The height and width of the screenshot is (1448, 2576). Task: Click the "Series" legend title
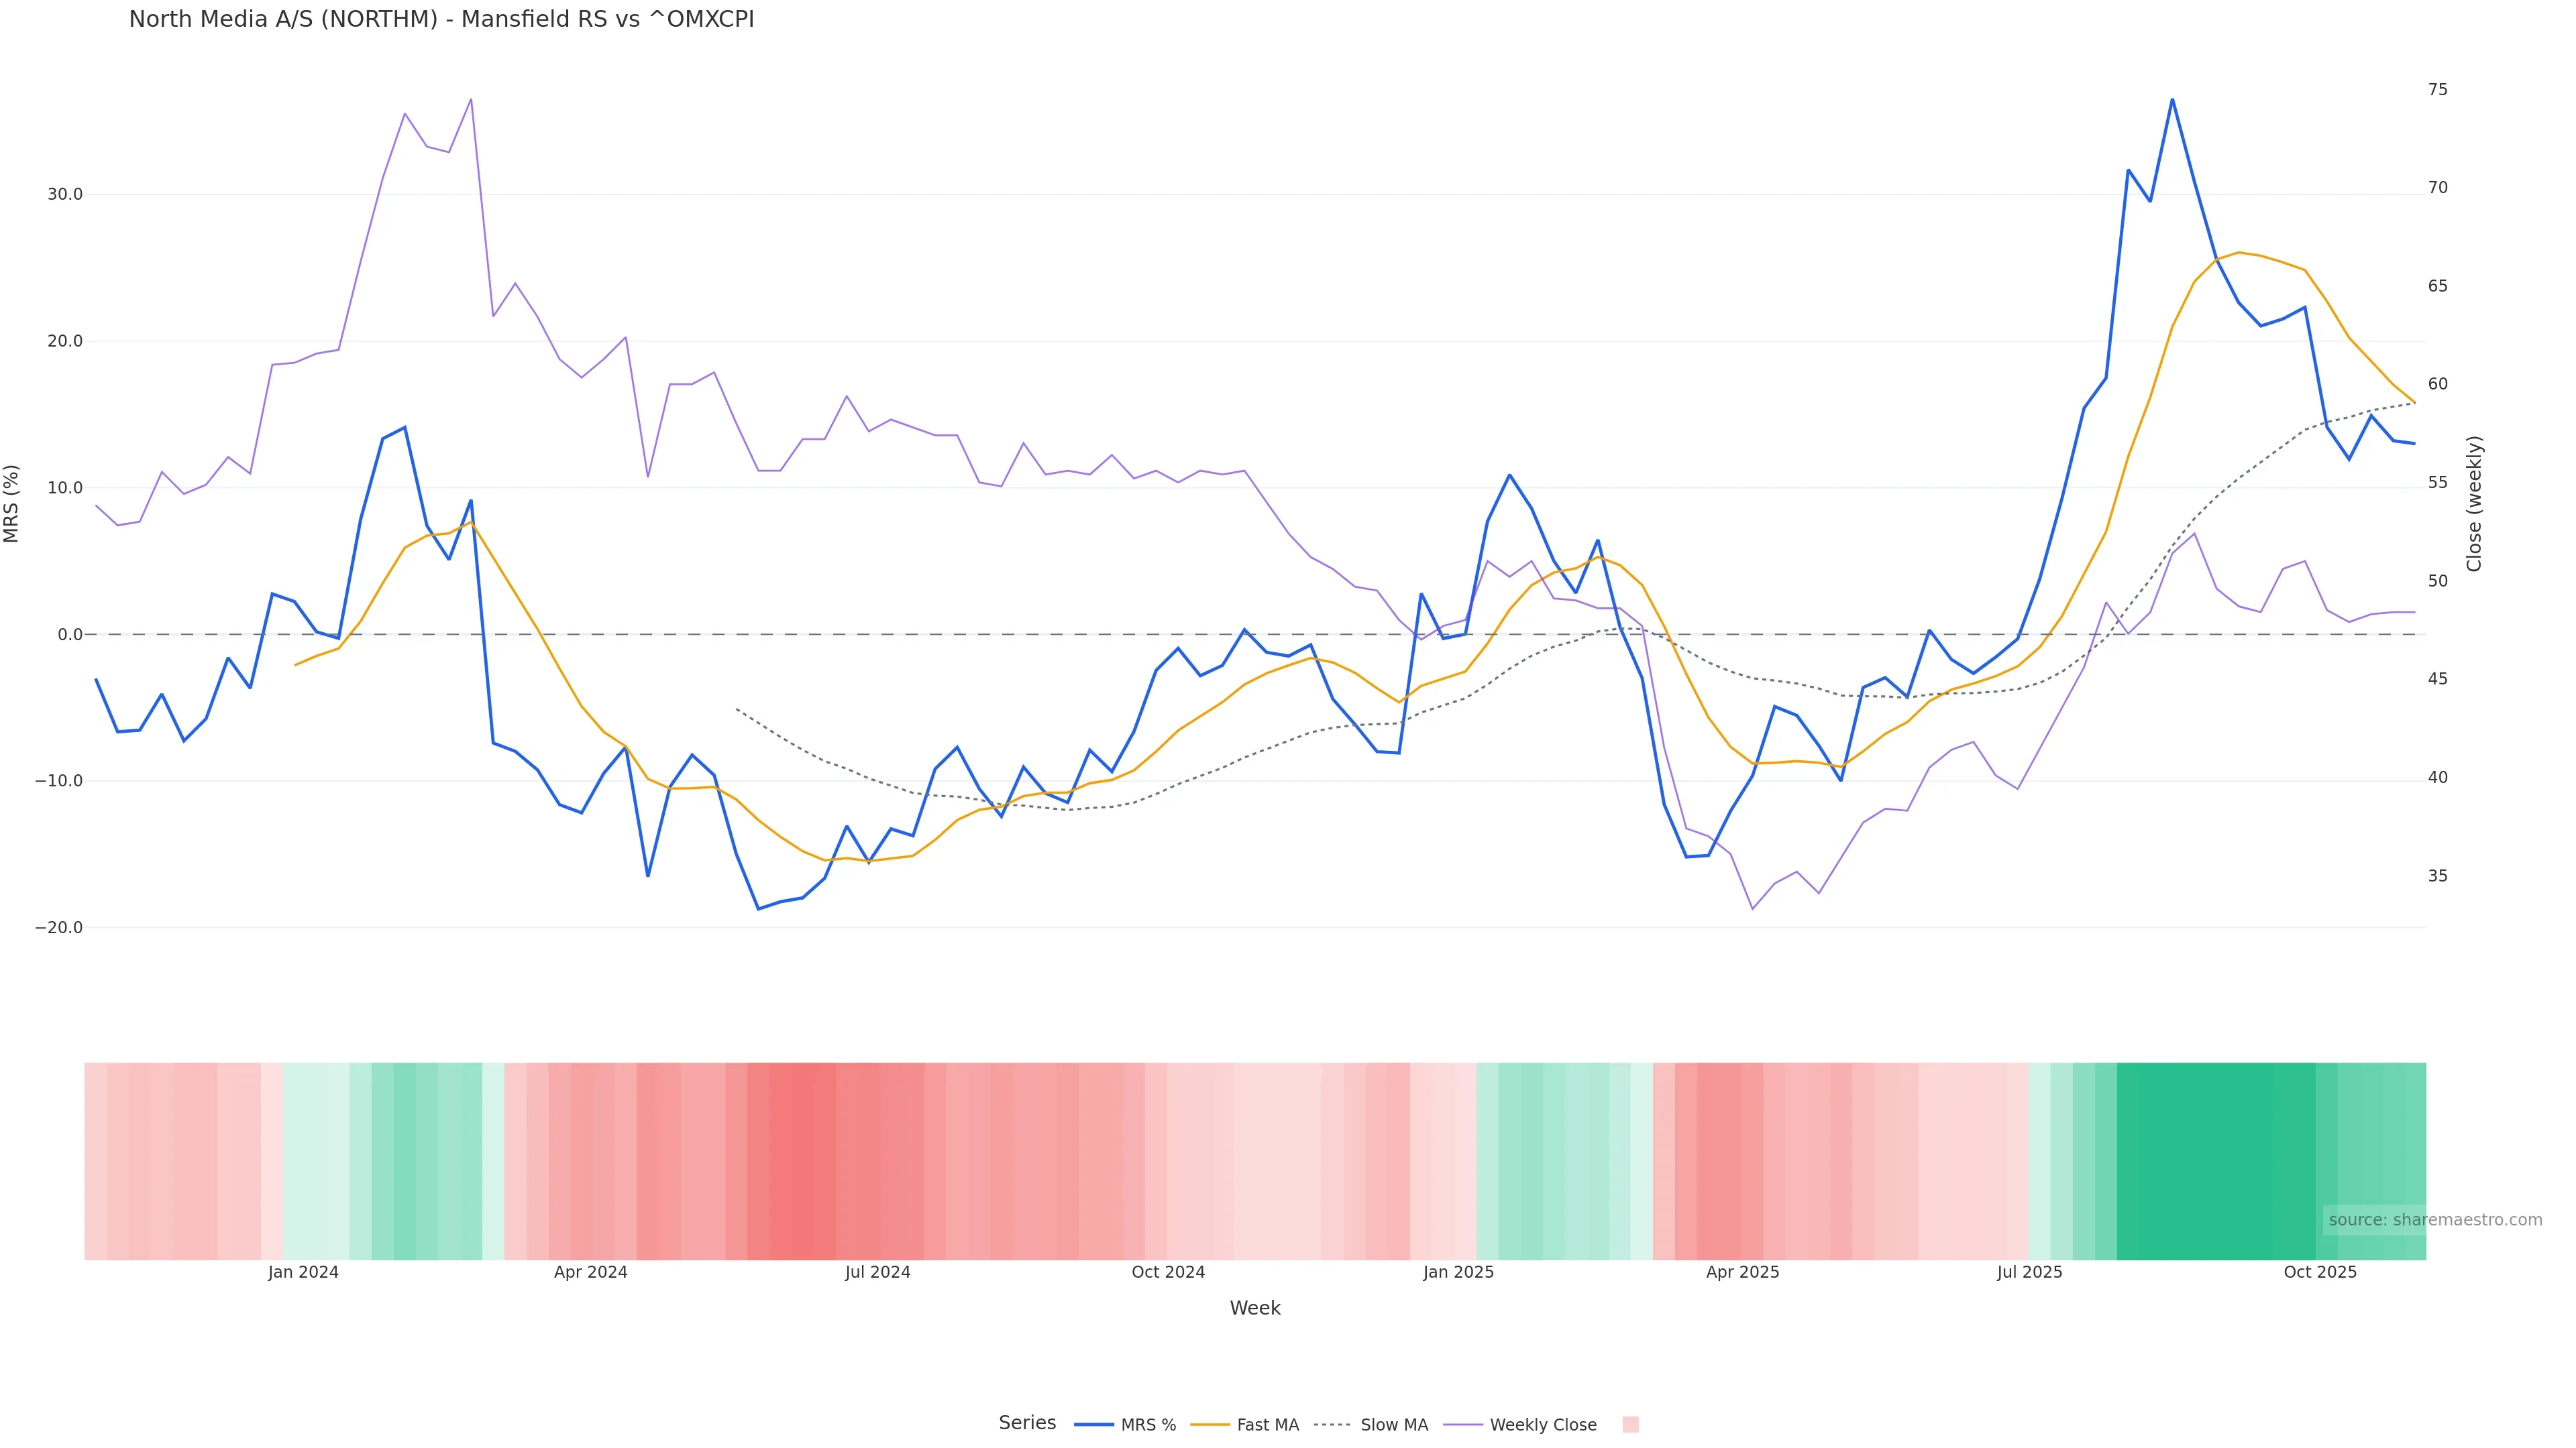1027,1423
